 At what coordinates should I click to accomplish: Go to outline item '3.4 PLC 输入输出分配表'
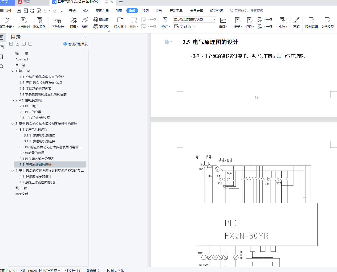[37, 159]
